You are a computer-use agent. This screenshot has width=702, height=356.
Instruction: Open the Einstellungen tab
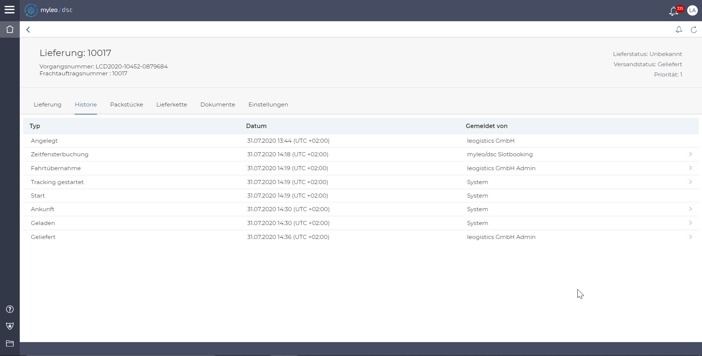[268, 105]
